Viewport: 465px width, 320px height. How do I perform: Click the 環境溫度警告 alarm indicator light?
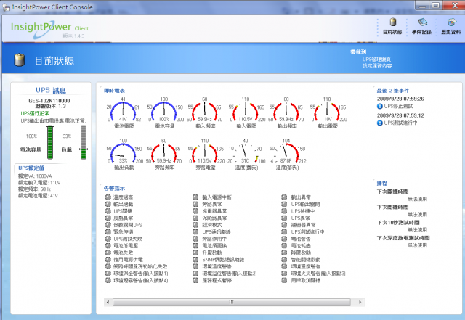pos(195,266)
